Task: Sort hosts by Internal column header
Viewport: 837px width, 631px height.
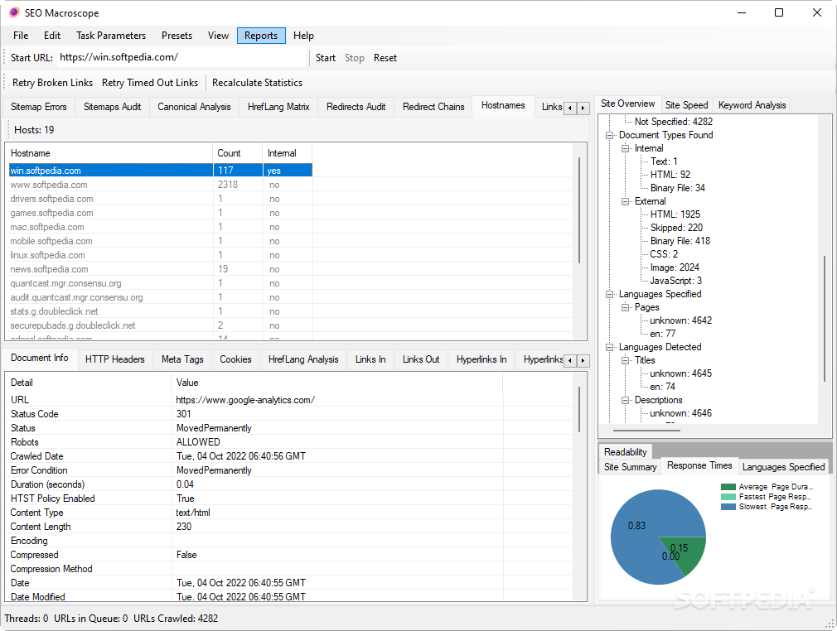Action: [288, 153]
